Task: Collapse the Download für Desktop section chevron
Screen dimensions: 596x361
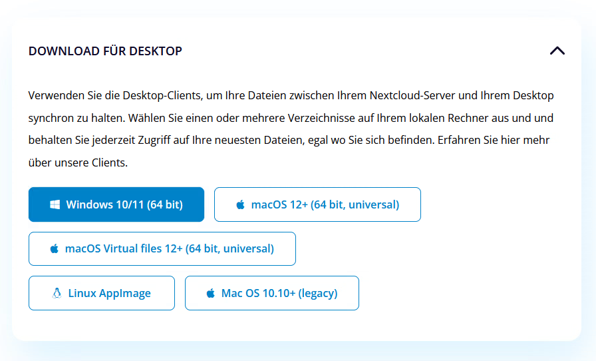Action: (x=557, y=51)
